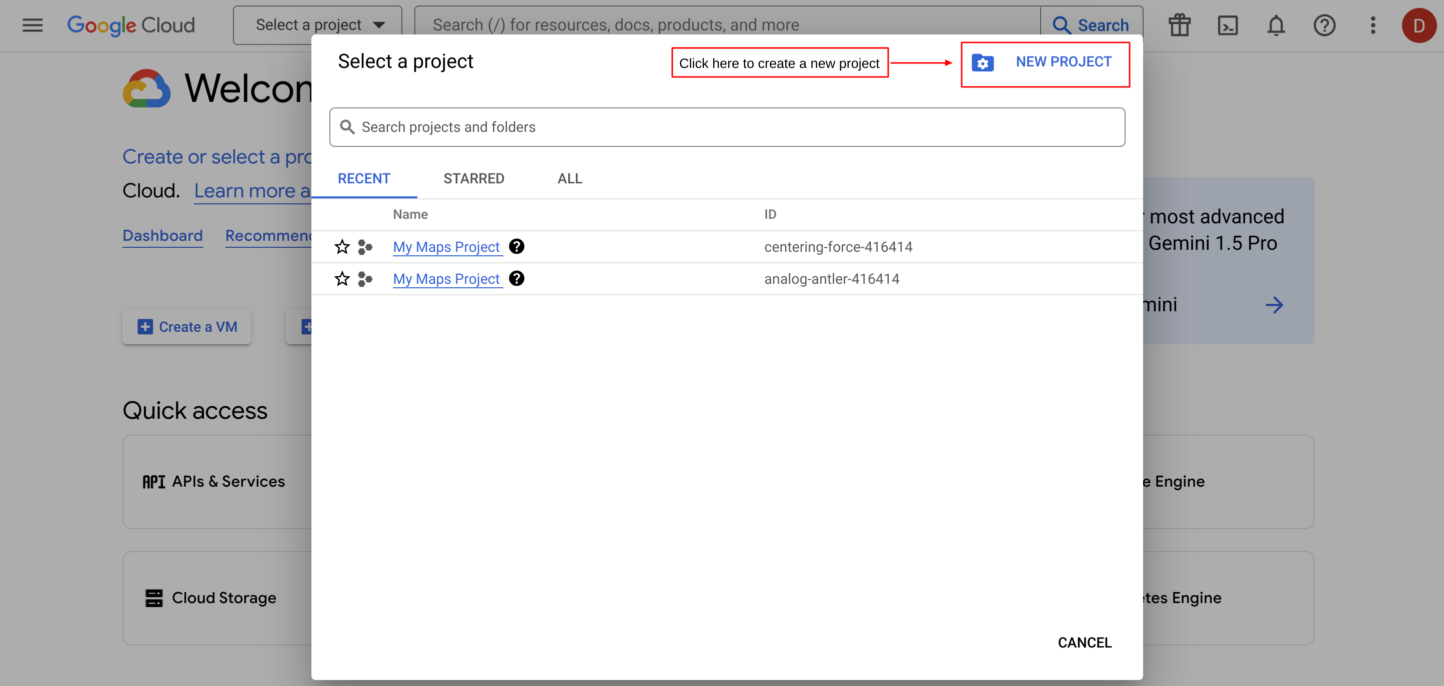Select the STARRED projects tab
Image resolution: width=1444 pixels, height=686 pixels.
[x=473, y=179]
